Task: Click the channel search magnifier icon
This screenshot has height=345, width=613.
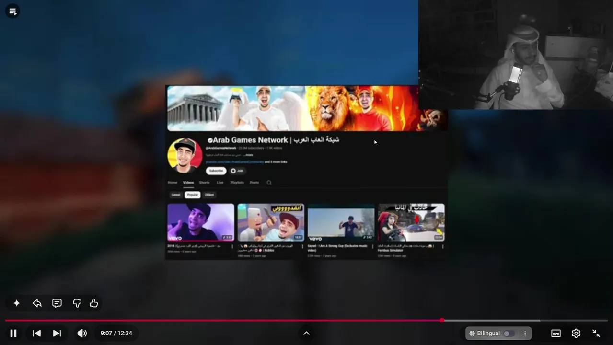Action: [x=269, y=183]
